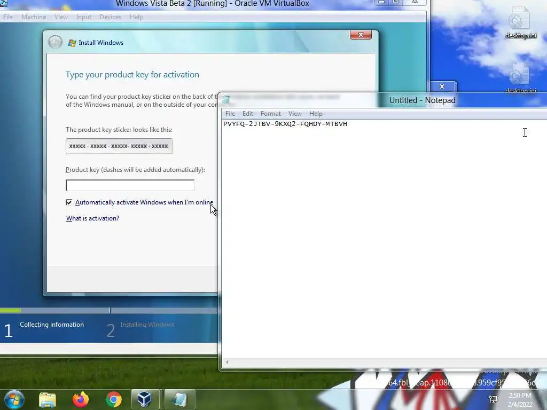This screenshot has width=547, height=410.
Task: Click the VirtualBox title bar app icon
Action: (4, 4)
